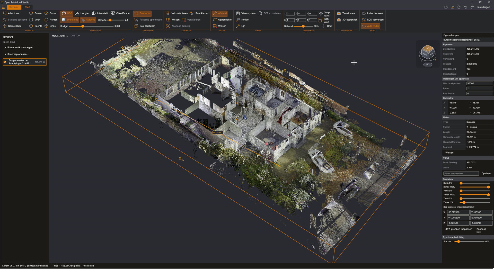494x269 pixels.
Task: Switch to the CUSTOM tab
Action: (75, 36)
